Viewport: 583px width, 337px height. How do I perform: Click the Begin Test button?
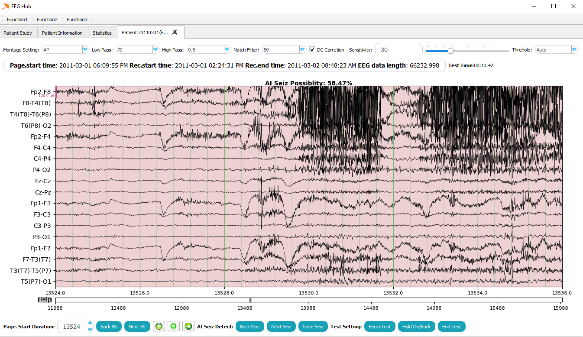[380, 327]
